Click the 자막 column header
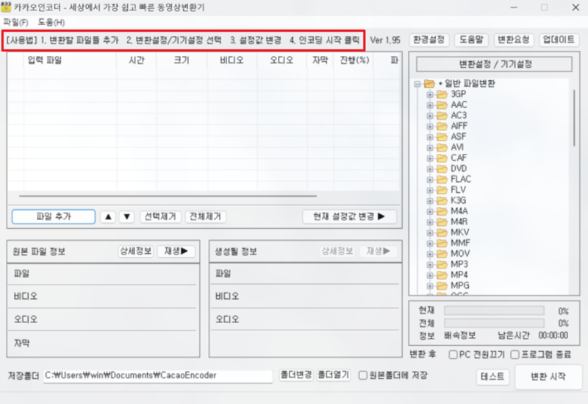Viewport: 588px width, 404px height. [x=320, y=60]
